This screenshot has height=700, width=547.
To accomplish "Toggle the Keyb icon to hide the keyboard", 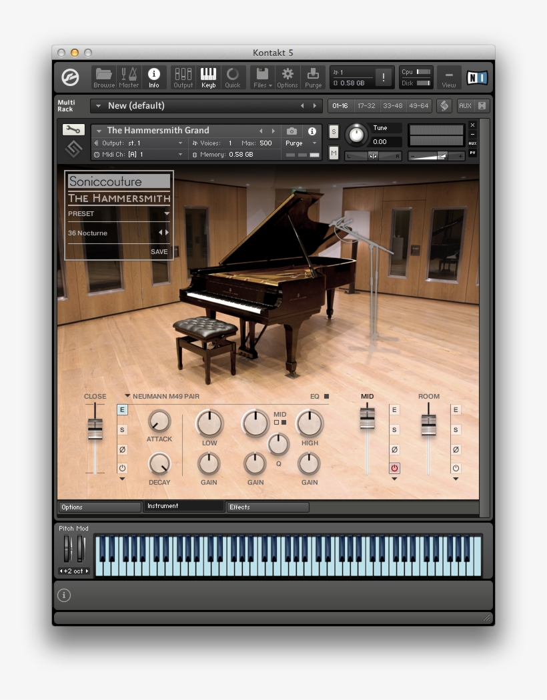I will pyautogui.click(x=209, y=77).
